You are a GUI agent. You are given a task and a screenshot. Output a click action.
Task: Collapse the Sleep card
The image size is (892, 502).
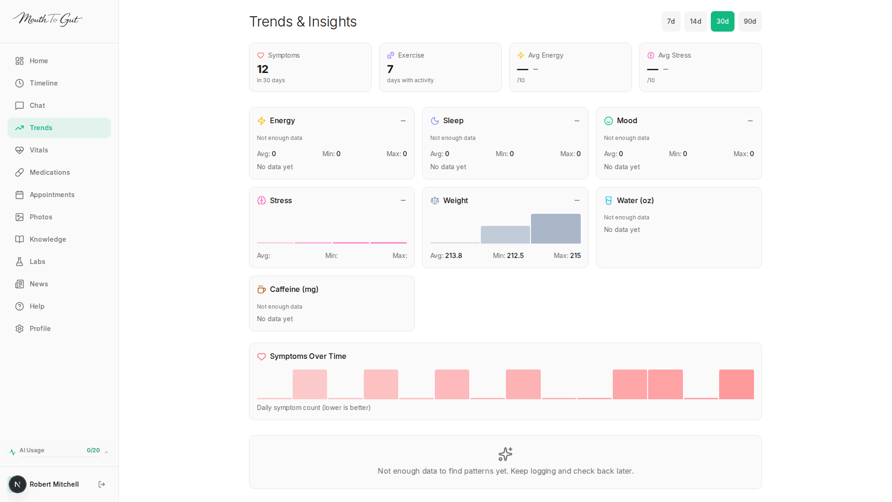[x=577, y=120]
